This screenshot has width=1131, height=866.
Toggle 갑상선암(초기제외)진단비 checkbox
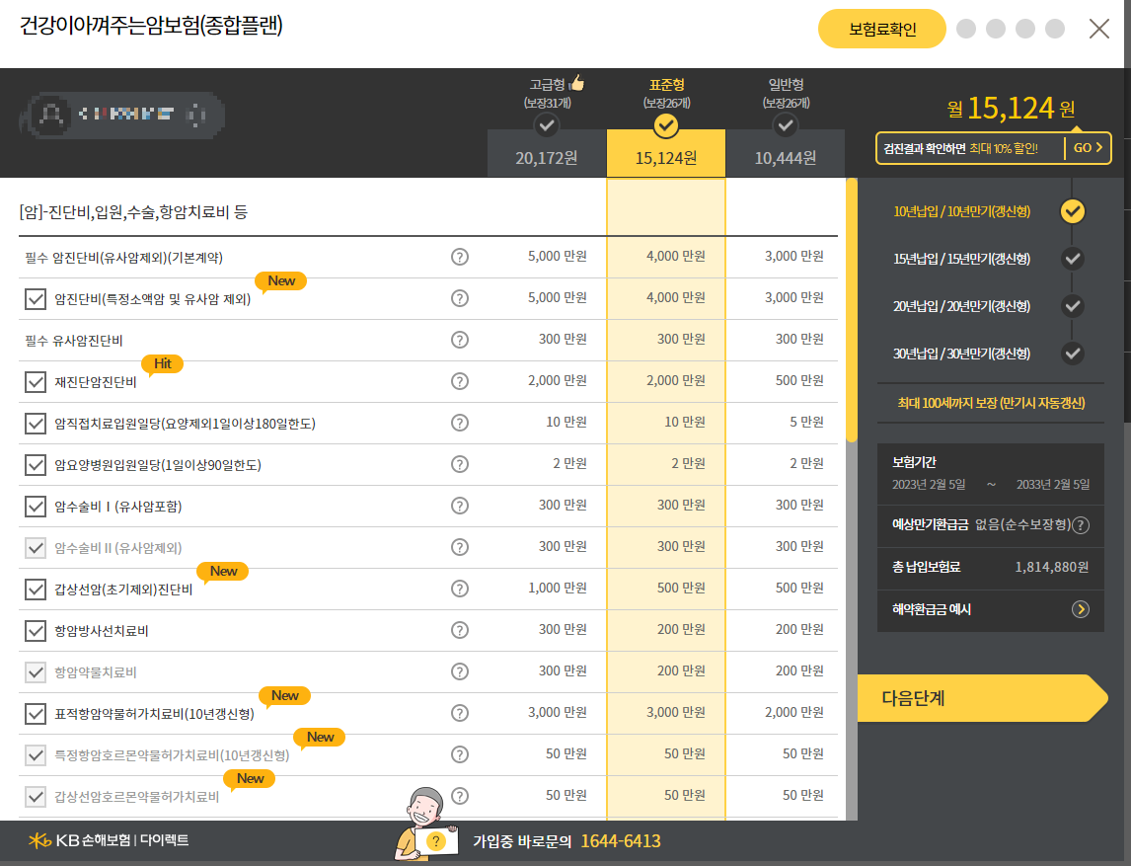pos(36,590)
